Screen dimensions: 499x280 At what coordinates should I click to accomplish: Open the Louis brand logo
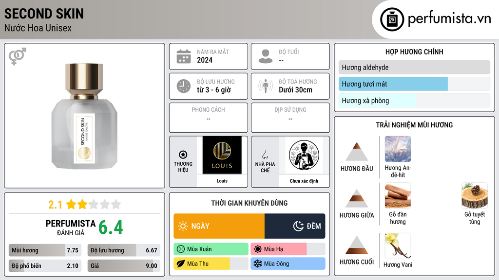coord(222,155)
